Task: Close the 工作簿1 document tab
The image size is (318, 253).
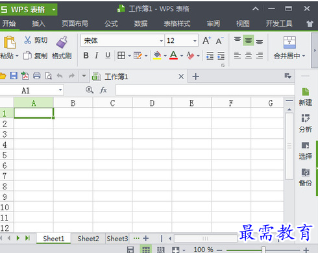Action: (181, 77)
